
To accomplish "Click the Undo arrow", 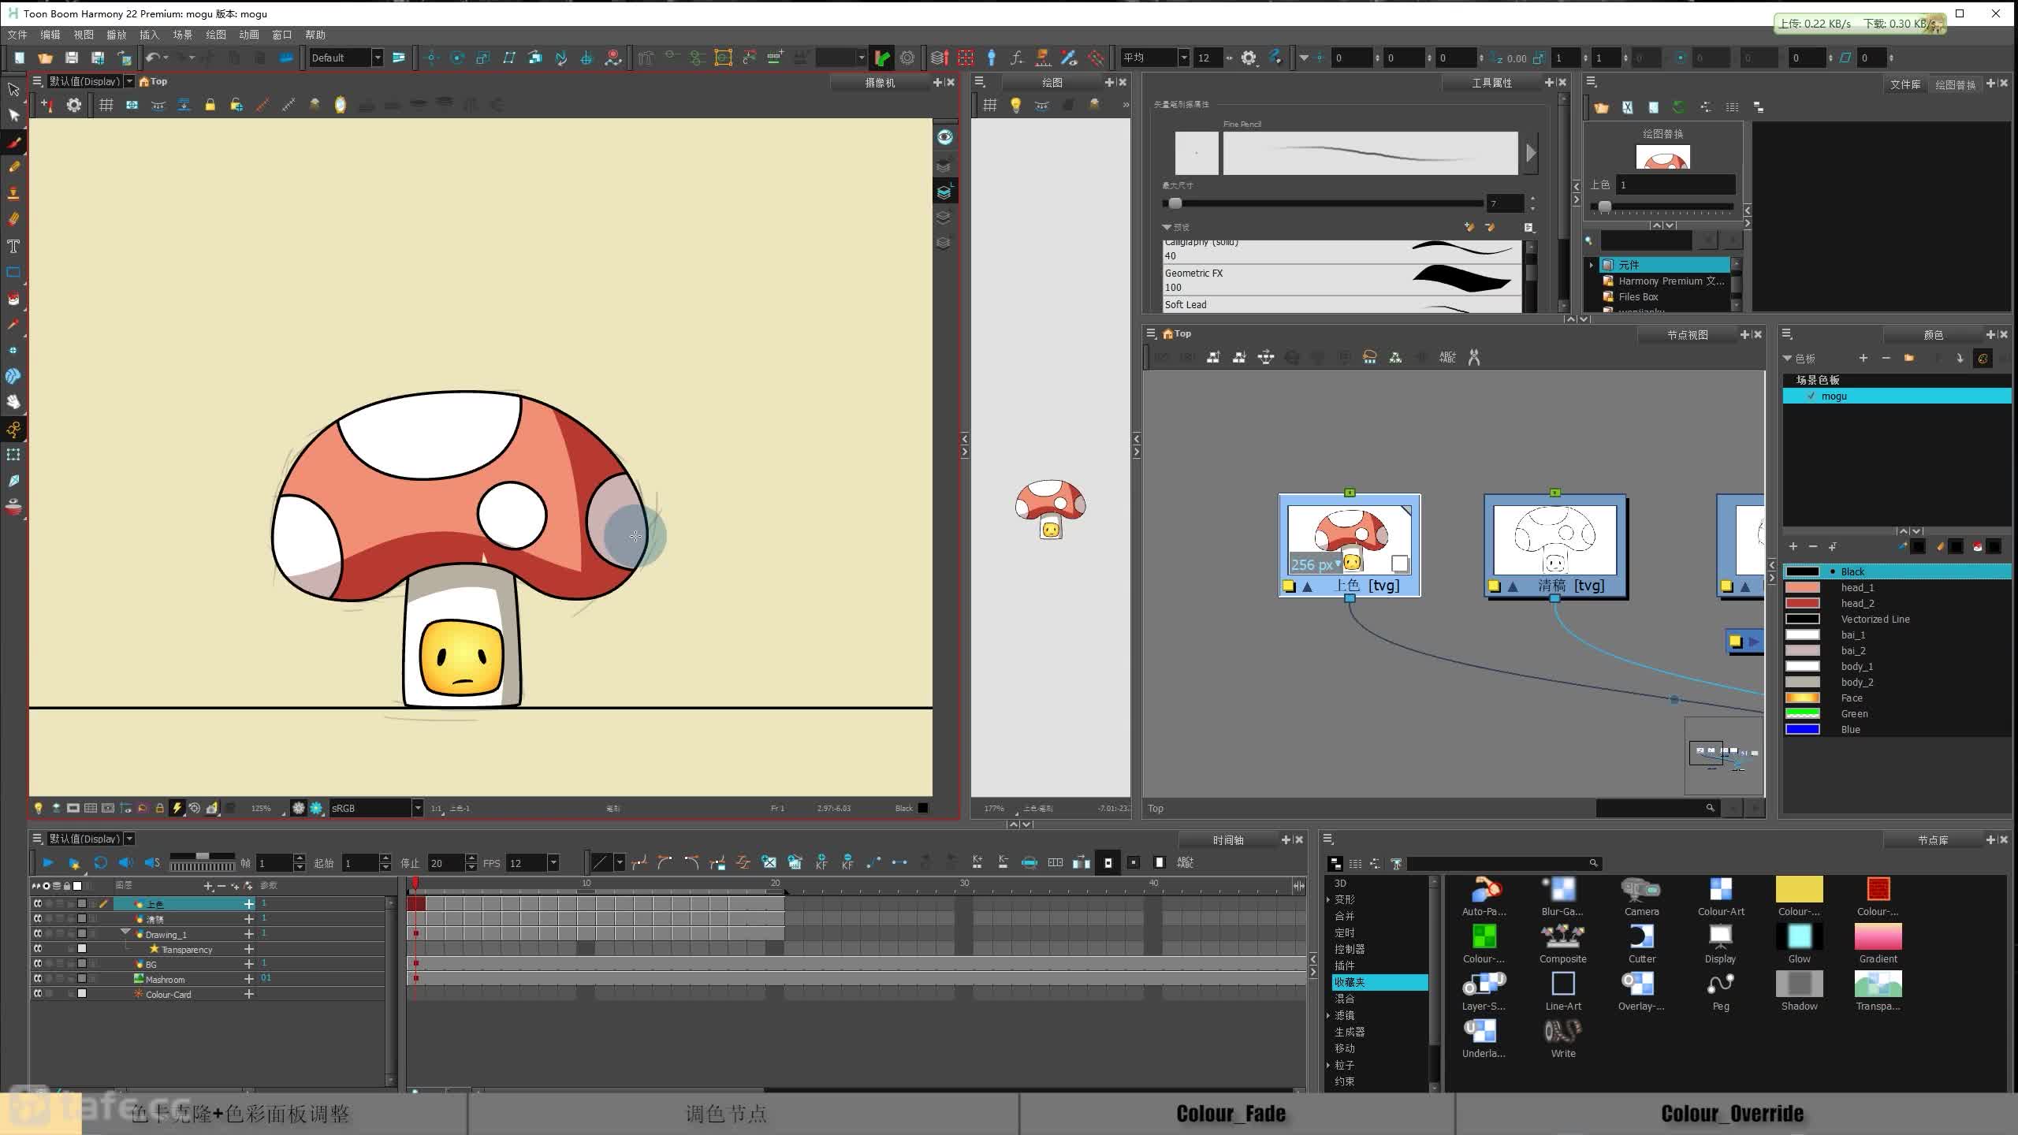I will (153, 58).
